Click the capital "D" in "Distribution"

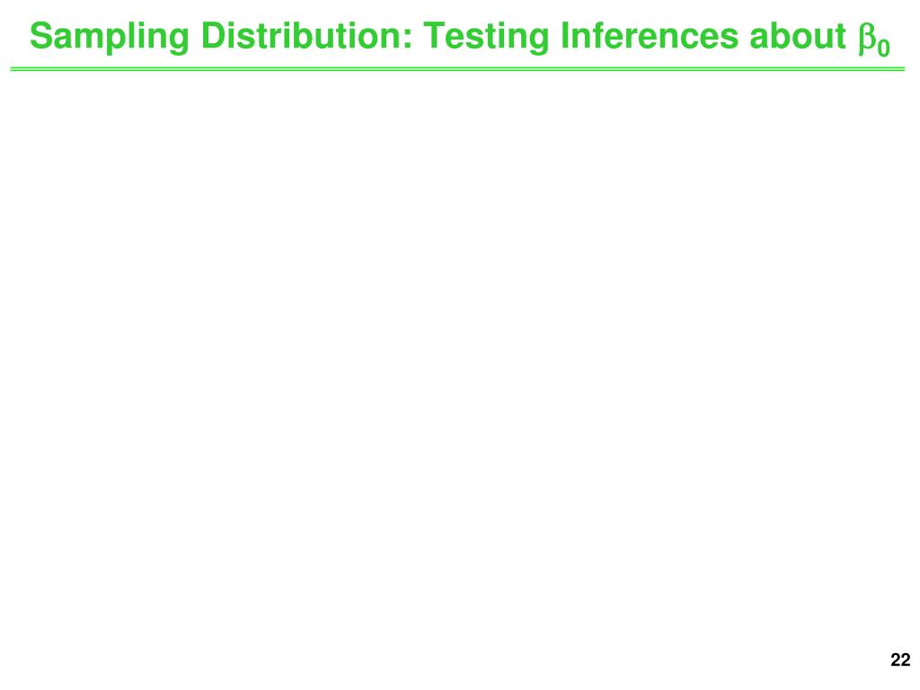212,36
